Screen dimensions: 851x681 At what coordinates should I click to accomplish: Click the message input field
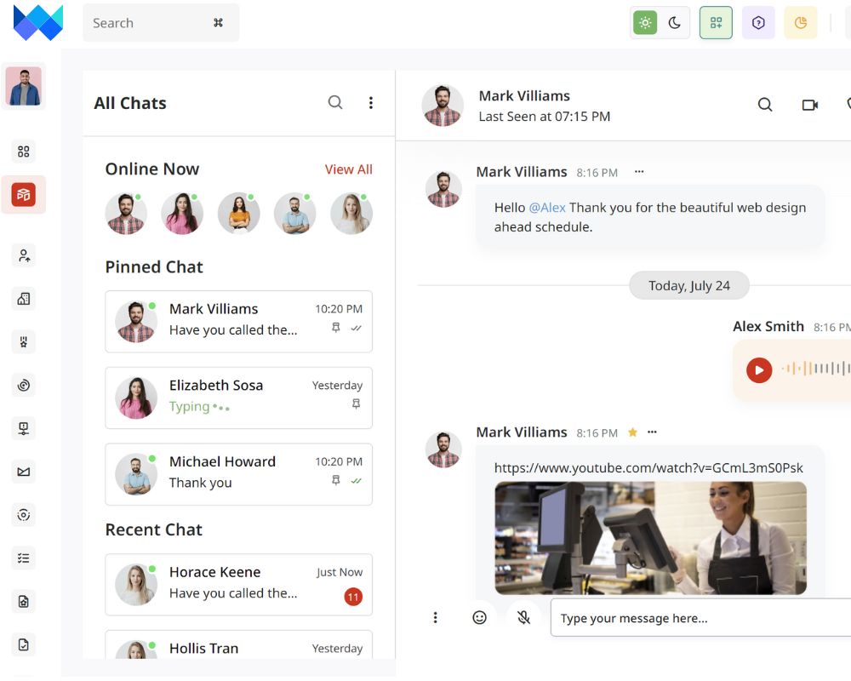698,618
